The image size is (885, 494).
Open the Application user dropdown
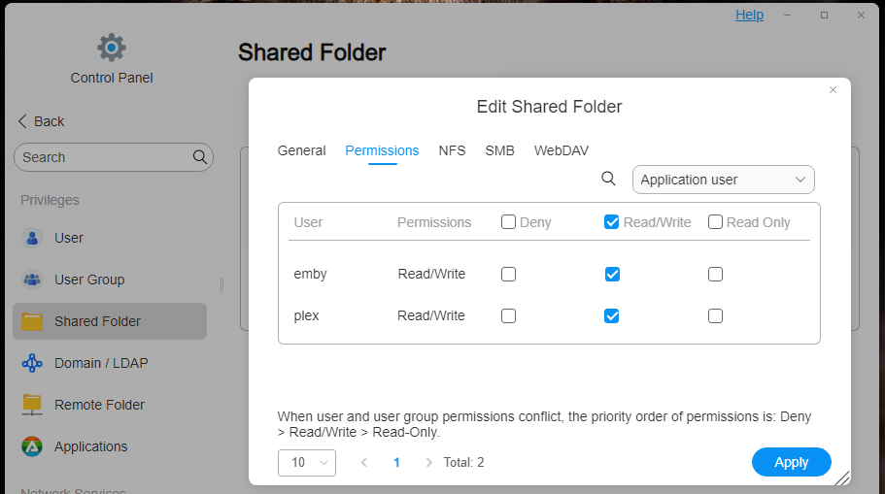723,180
